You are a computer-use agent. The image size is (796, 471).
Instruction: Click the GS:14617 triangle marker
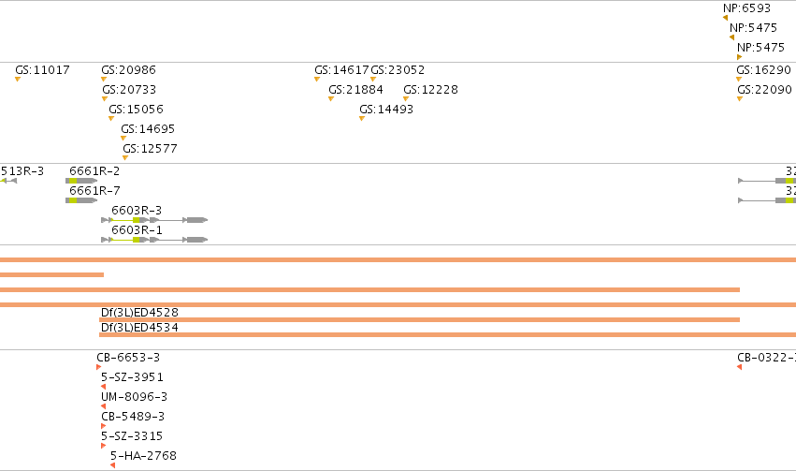coord(317,80)
